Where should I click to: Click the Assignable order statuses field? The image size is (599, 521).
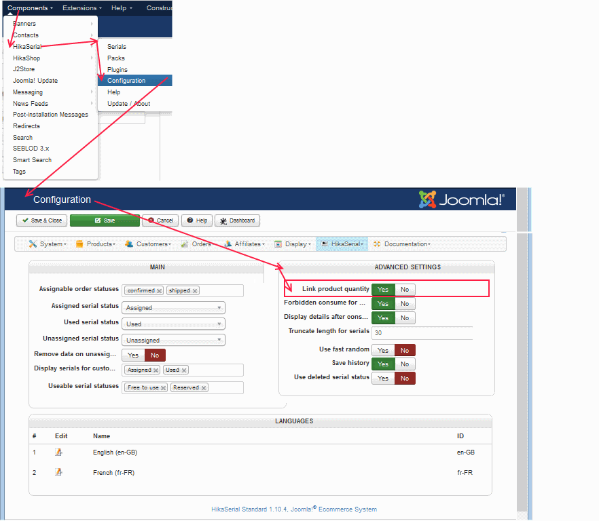[x=183, y=290]
